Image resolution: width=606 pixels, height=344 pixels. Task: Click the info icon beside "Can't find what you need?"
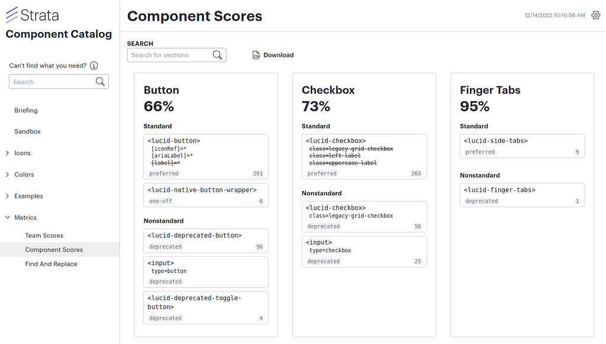(94, 66)
